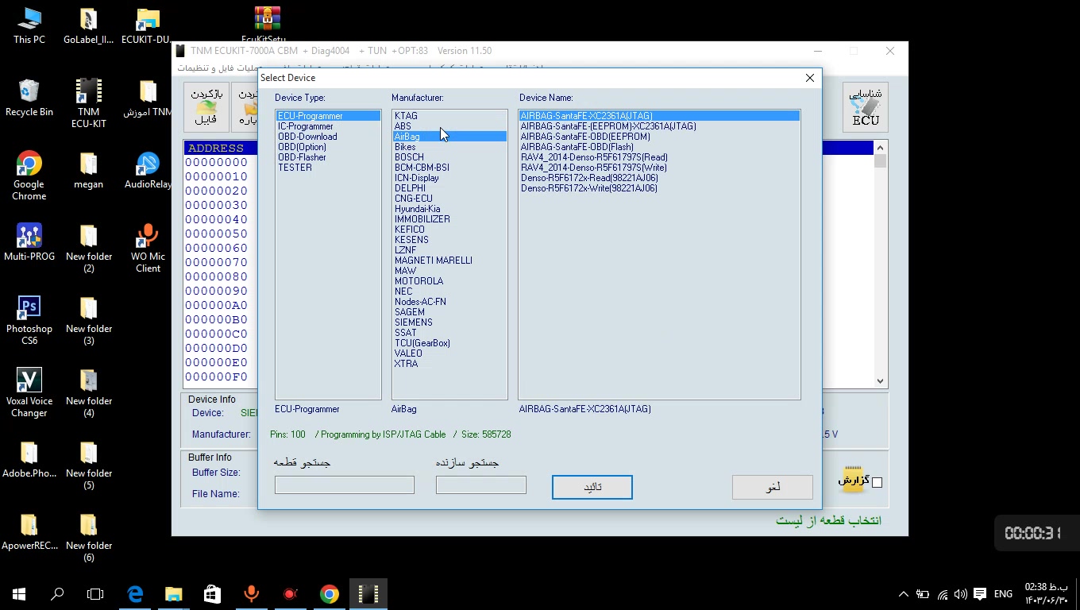
Task: Select OBD-Download device type
Action: 328,137
